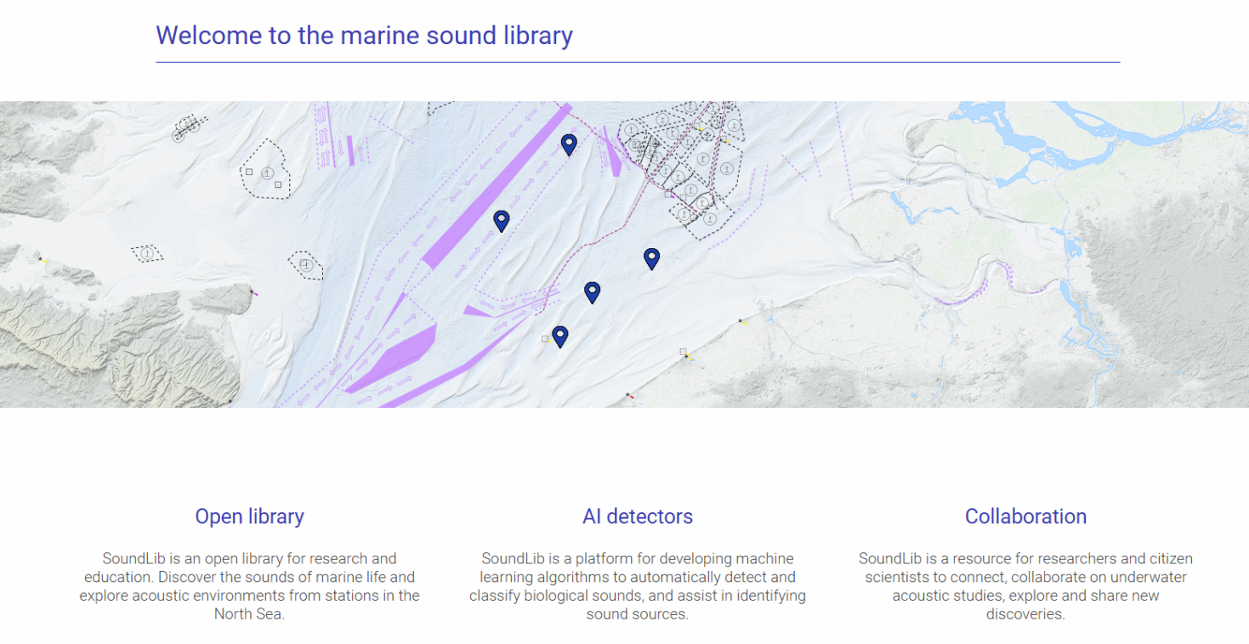Click the divider line under the page title
The height and width of the screenshot is (644, 1249).
(x=638, y=62)
